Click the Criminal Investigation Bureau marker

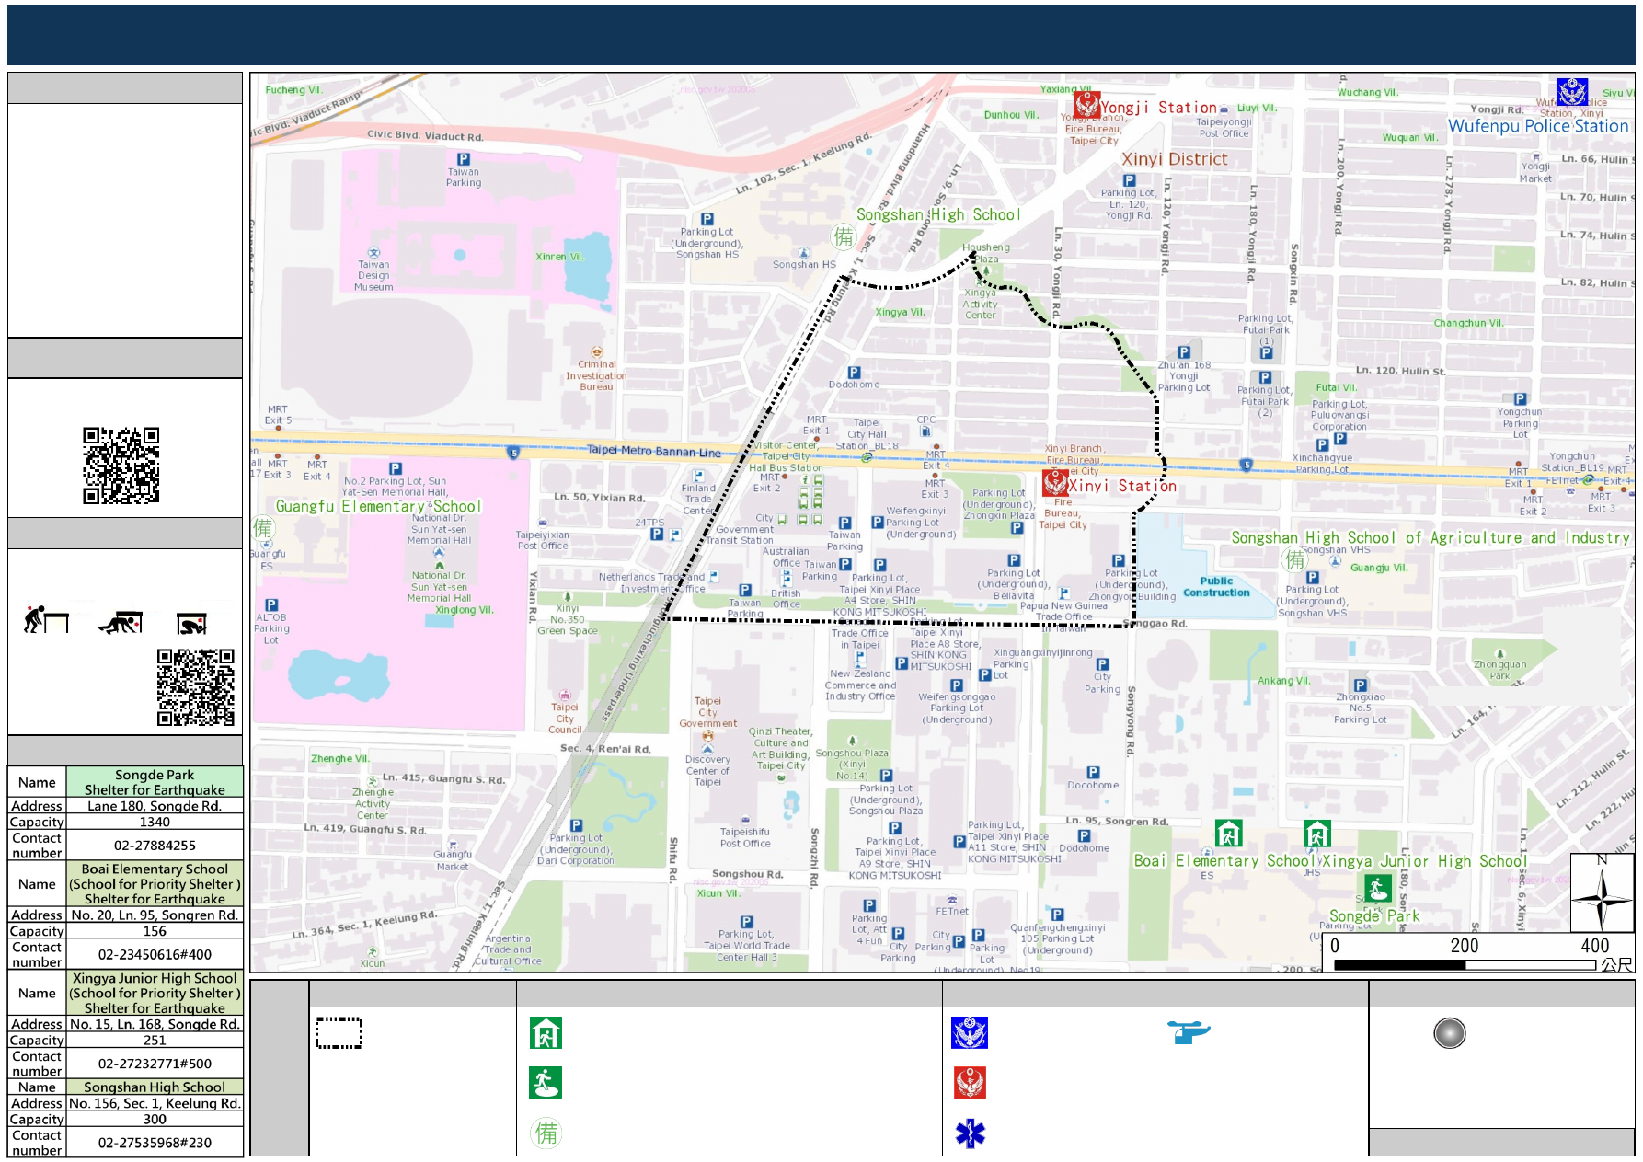pyautogui.click(x=597, y=352)
